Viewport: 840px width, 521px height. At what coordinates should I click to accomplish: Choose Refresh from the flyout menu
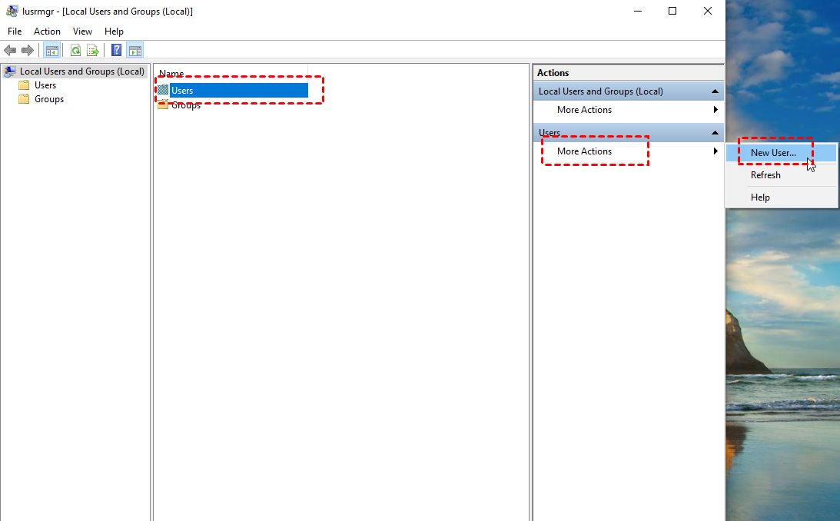(781, 175)
